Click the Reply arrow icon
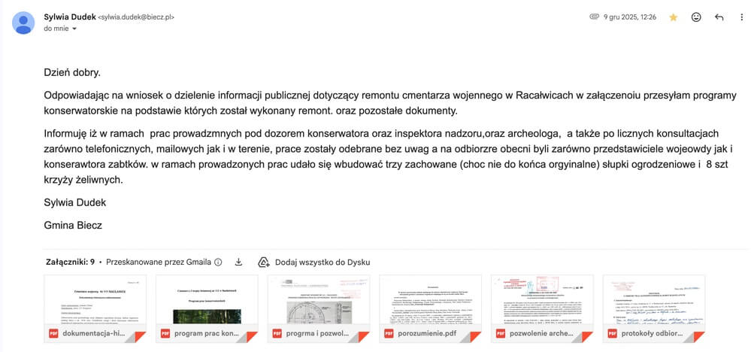 coord(719,17)
